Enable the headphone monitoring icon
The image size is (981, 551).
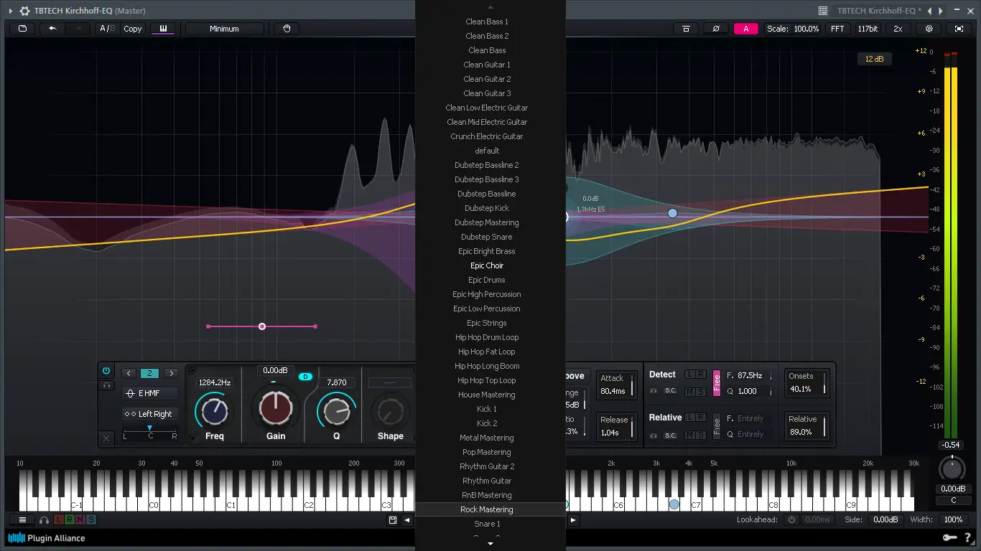(x=44, y=520)
